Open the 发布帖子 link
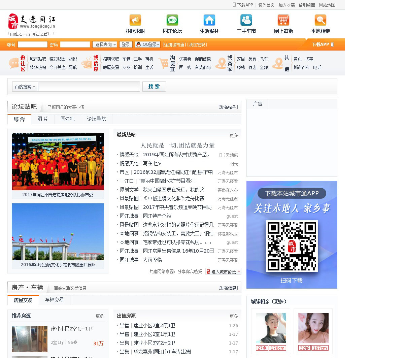404x358 pixels. (228, 107)
